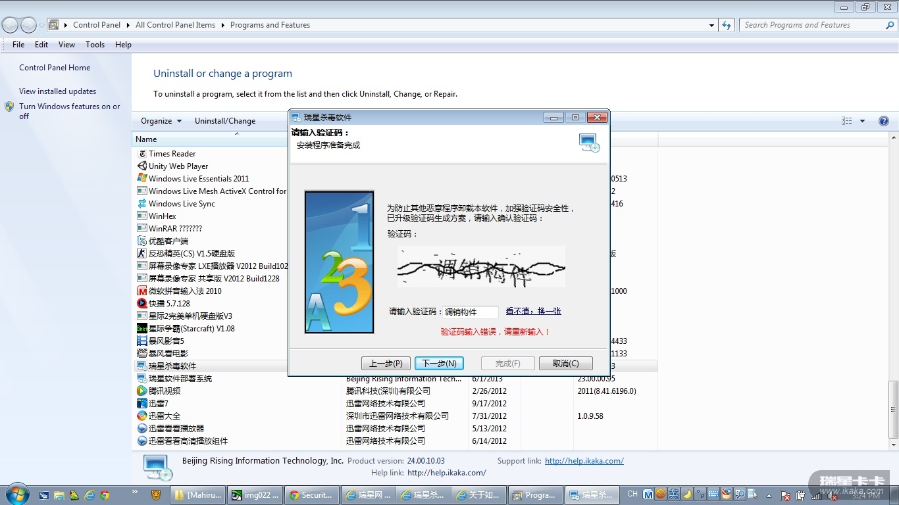Click the green parrot quick launch icon
Screen dimensions: 899x505
74,495
